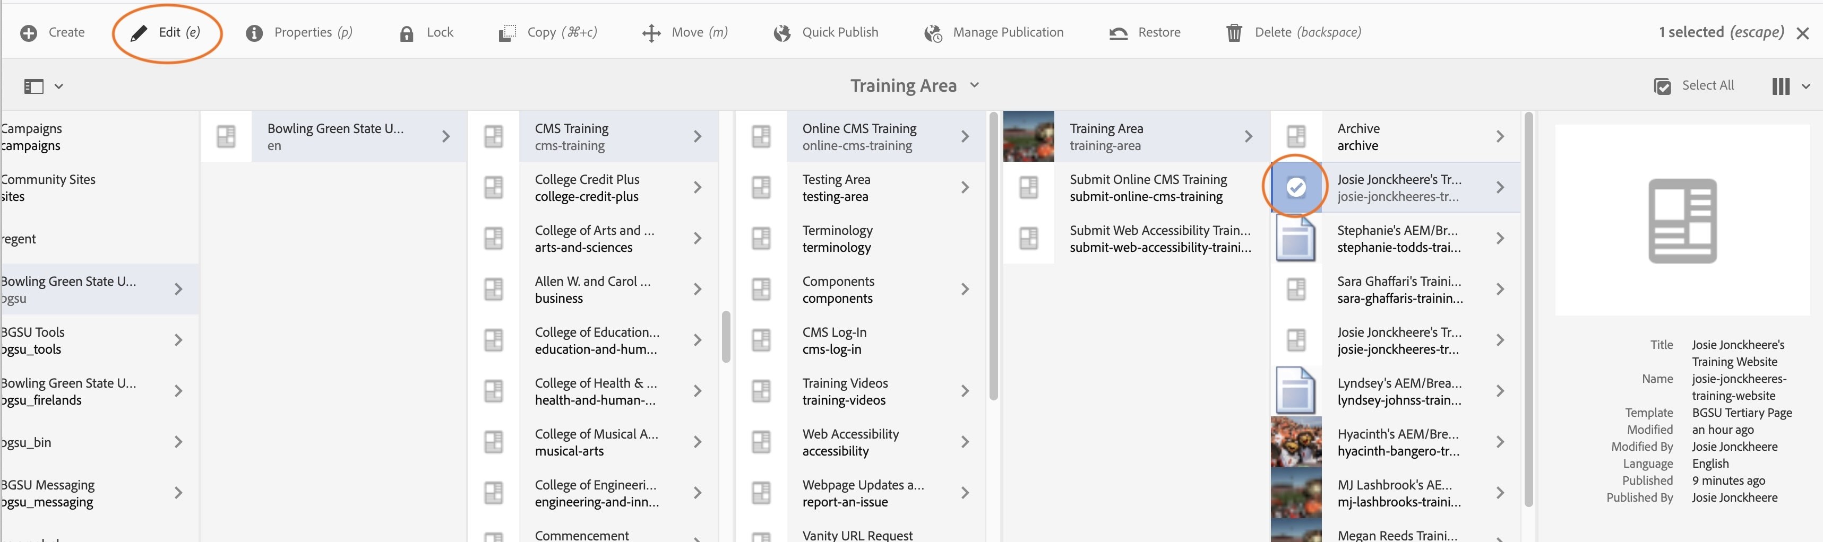Click the Delete trash can icon
Image resolution: width=1823 pixels, height=542 pixels.
pyautogui.click(x=1234, y=33)
